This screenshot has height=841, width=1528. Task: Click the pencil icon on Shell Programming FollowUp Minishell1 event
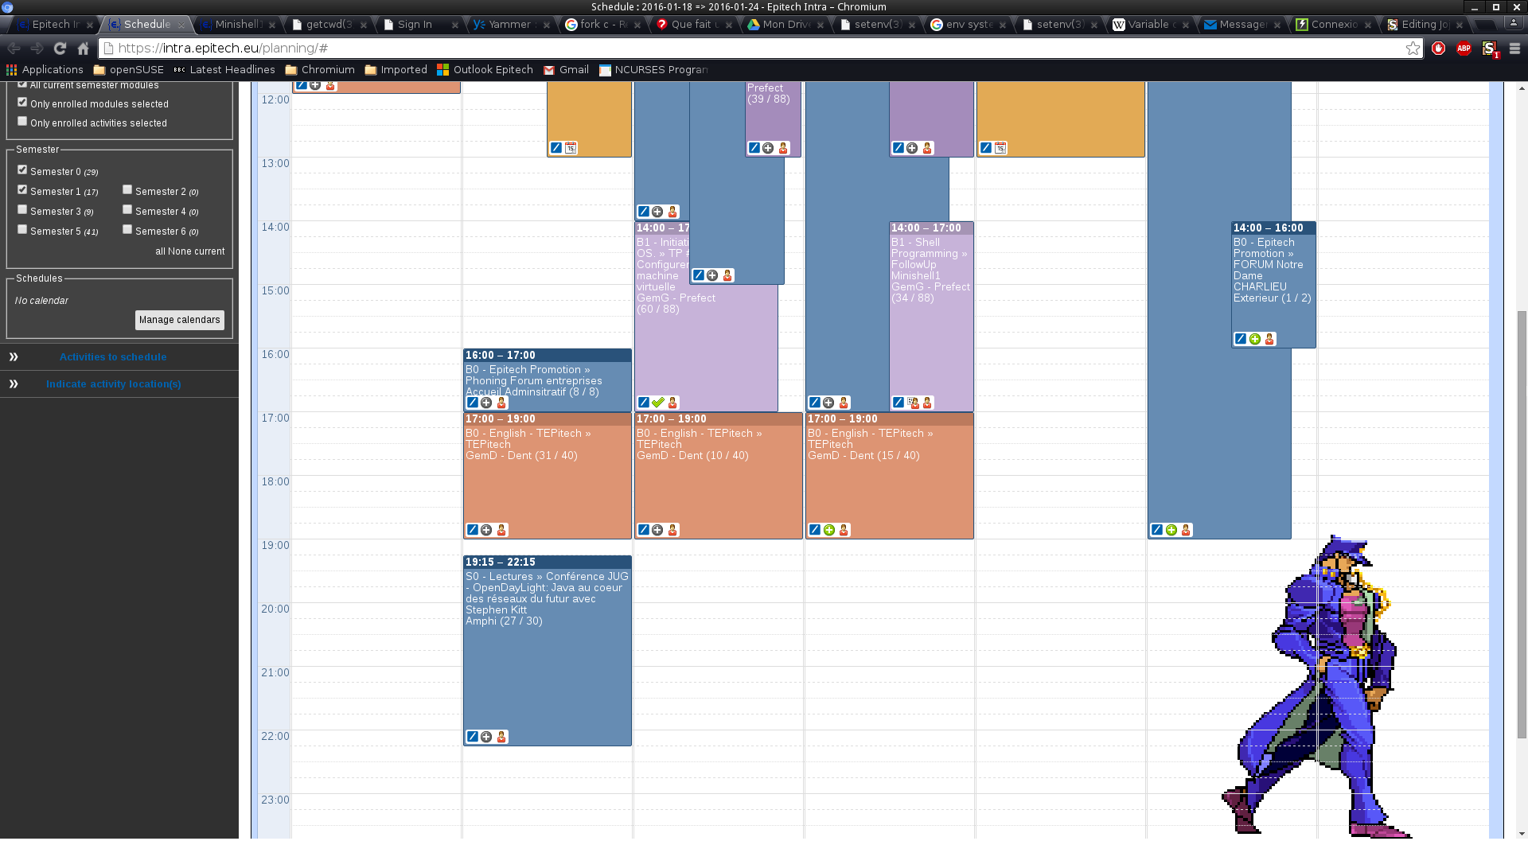(x=898, y=403)
